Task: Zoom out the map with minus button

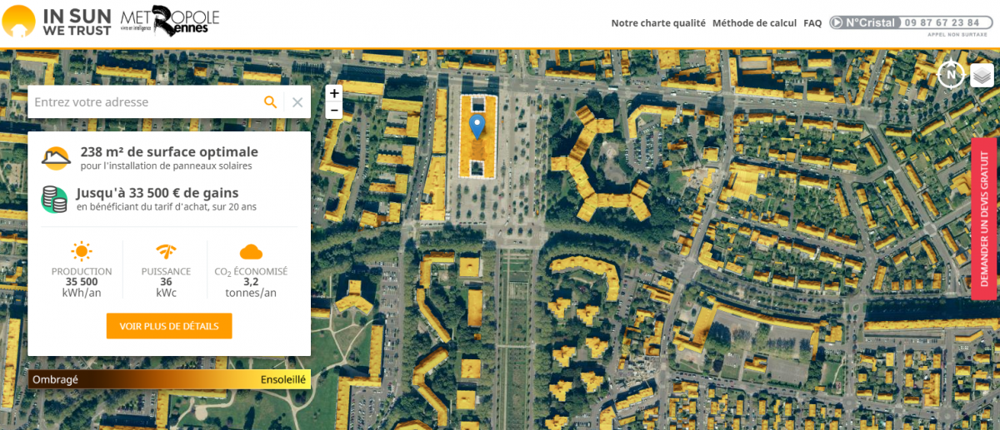Action: [x=334, y=111]
